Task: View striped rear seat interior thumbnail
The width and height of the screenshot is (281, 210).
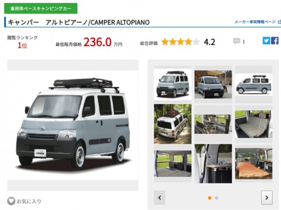Action: pos(254,124)
